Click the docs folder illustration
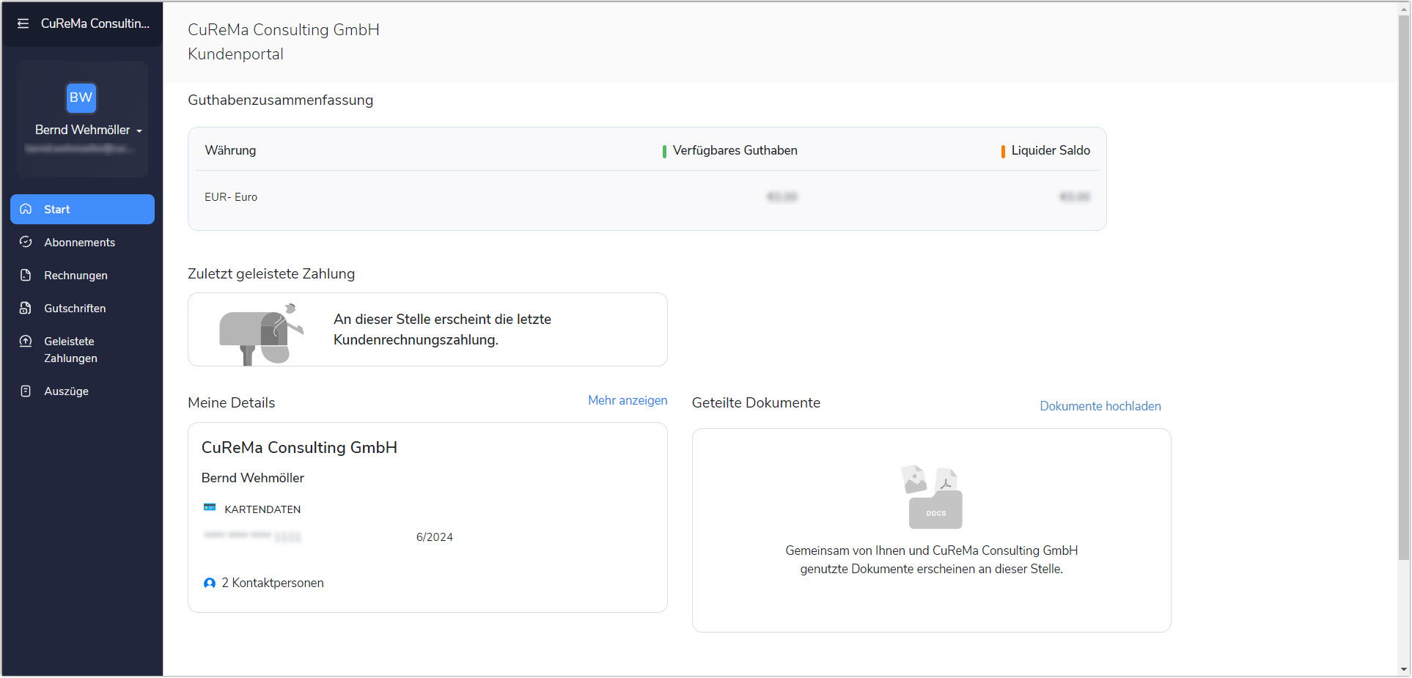 [x=932, y=497]
